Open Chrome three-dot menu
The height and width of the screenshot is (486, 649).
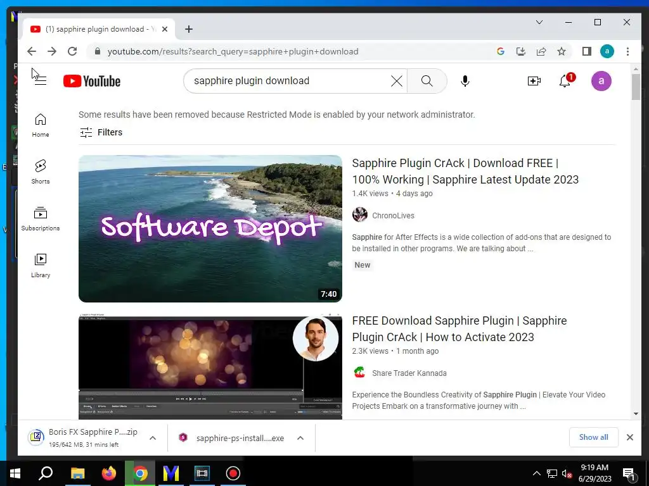627,51
